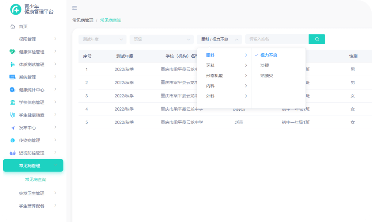Viewport: 372px width, 222px height.
Task: Click the 健康统计中心 shield icon
Action: click(12, 90)
